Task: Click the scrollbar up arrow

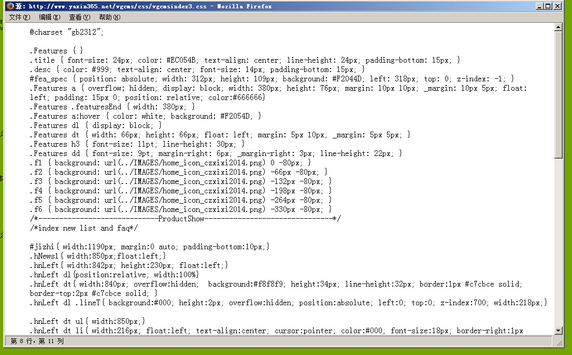Action: click(558, 27)
